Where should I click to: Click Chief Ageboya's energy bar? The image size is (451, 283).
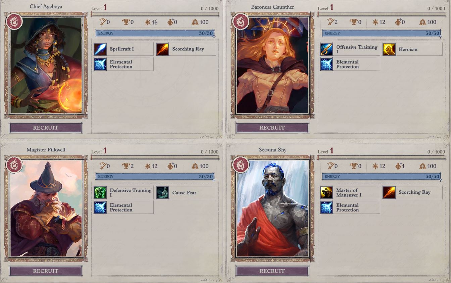click(x=155, y=33)
